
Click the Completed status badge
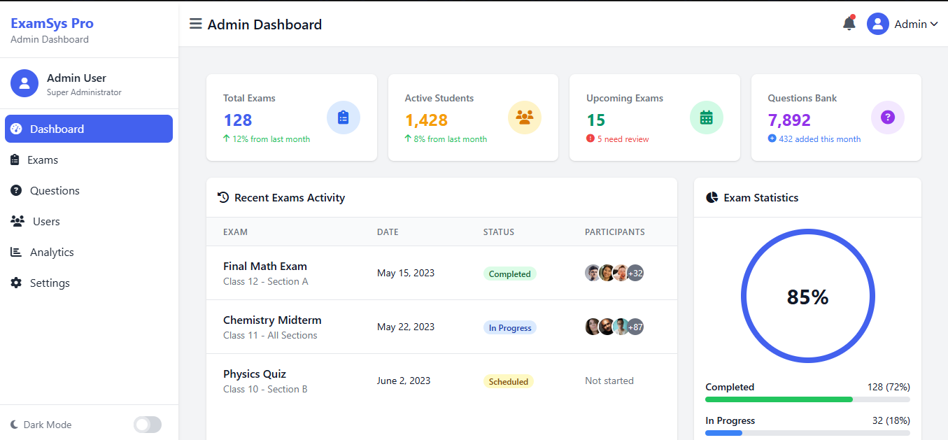point(510,274)
